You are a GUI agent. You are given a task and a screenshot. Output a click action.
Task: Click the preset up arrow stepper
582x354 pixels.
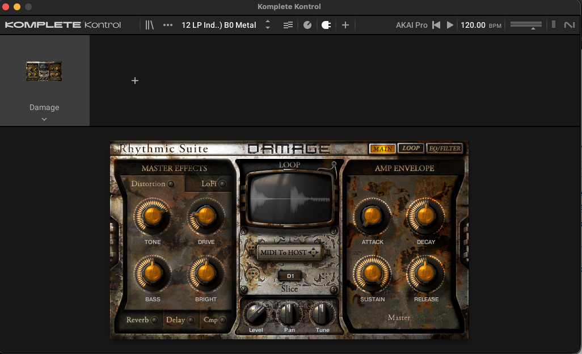[268, 22]
